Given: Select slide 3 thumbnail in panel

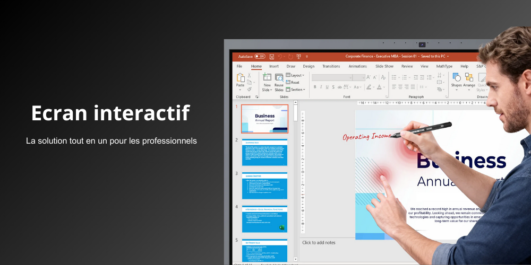Looking at the screenshot, I should pos(264,185).
